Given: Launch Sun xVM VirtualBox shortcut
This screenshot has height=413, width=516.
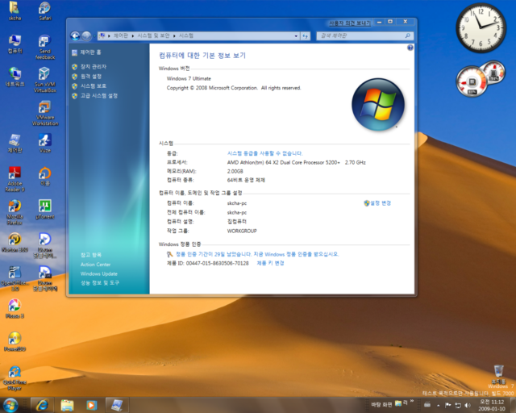Looking at the screenshot, I should (45, 80).
